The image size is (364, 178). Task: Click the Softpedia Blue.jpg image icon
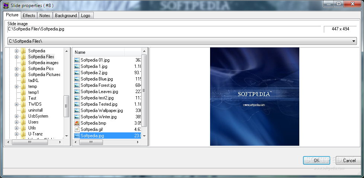click(77, 79)
